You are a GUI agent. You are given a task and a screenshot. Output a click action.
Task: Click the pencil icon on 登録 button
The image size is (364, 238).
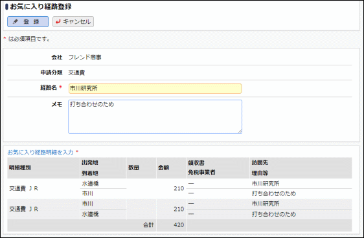(16, 21)
